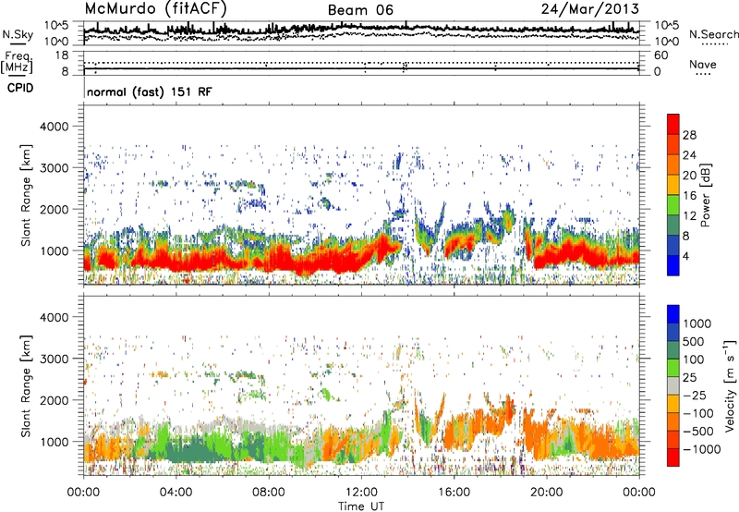Click the "CPID" row label
Screen dimensions: 739x512
[x=20, y=88]
